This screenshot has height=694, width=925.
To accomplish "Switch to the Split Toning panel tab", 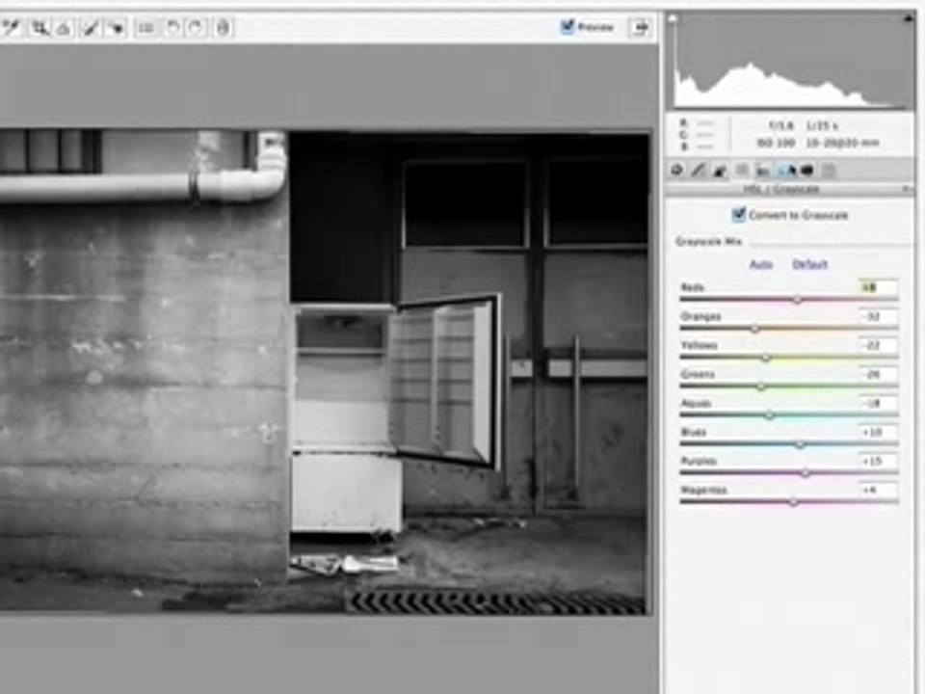I will (x=763, y=171).
